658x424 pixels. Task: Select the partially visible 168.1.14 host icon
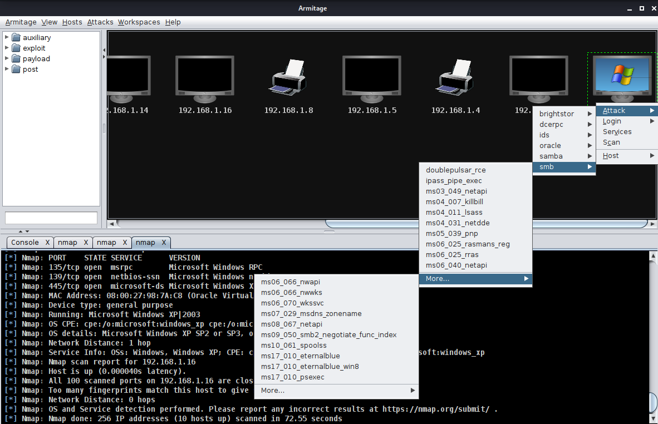coord(129,79)
